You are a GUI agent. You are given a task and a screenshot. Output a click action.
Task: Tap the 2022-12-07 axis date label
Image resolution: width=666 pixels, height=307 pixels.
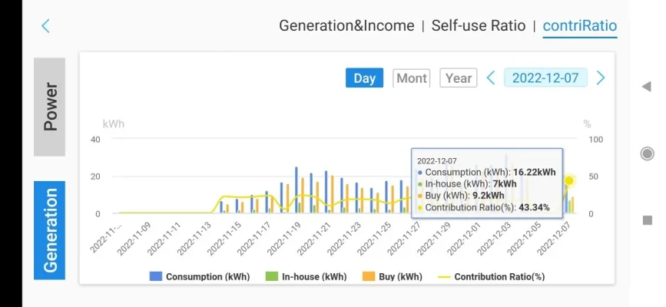click(x=555, y=239)
